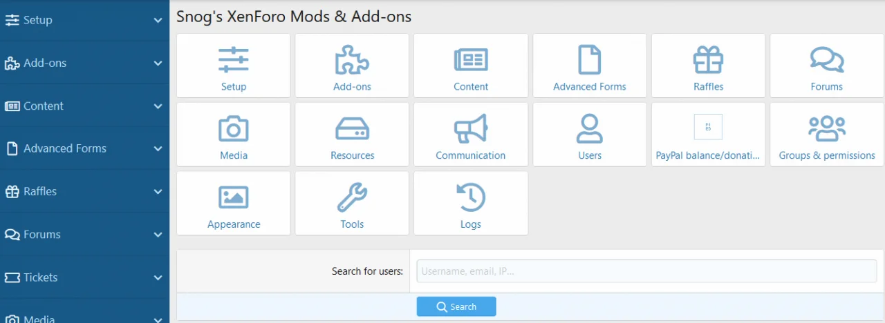Select the Appearance image icon tile
Screen dimensions: 885x323
[234, 204]
